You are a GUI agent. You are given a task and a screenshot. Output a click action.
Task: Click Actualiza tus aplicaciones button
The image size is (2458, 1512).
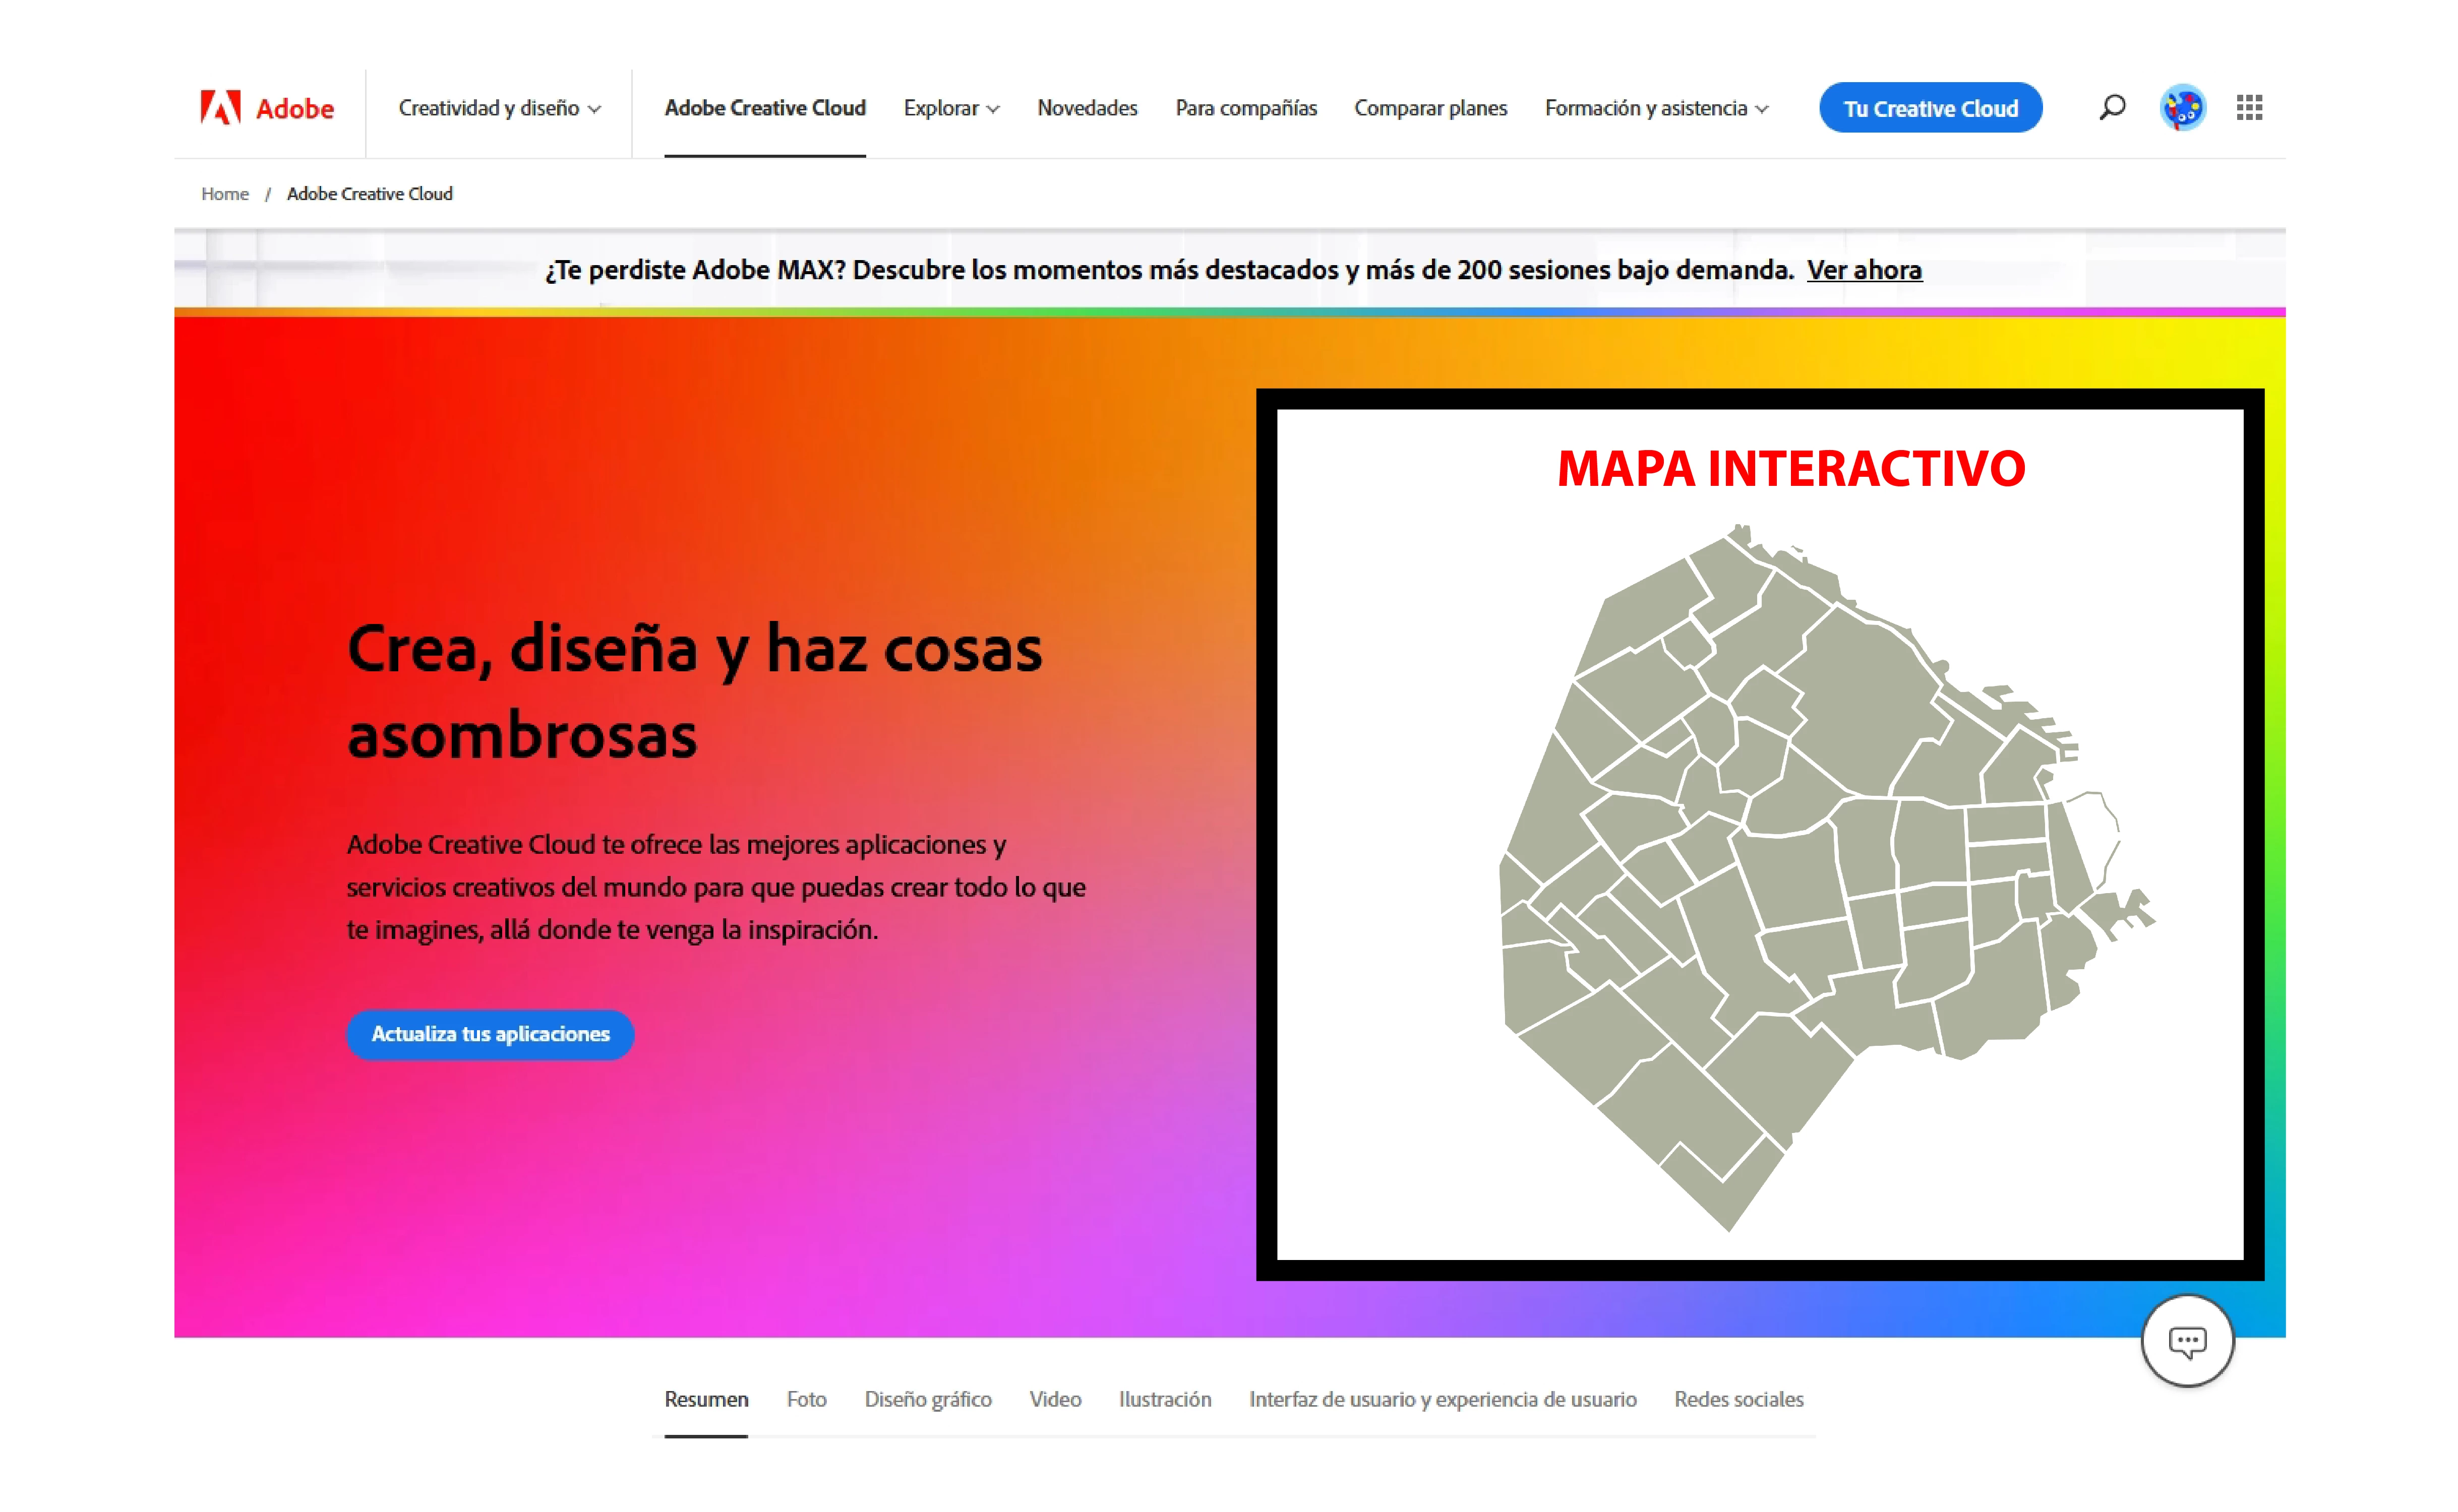point(490,1034)
